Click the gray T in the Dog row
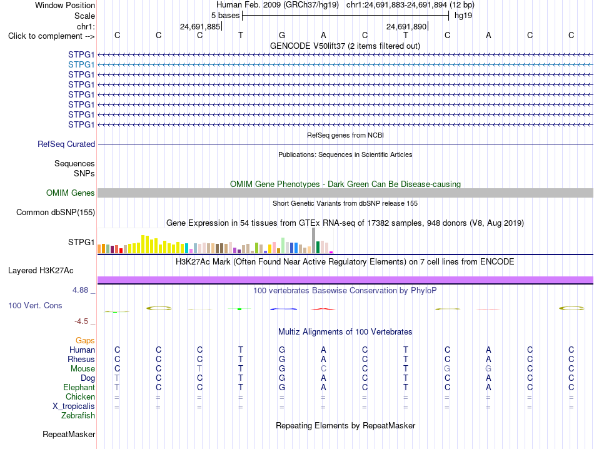The height and width of the screenshot is (449, 594). tap(117, 378)
